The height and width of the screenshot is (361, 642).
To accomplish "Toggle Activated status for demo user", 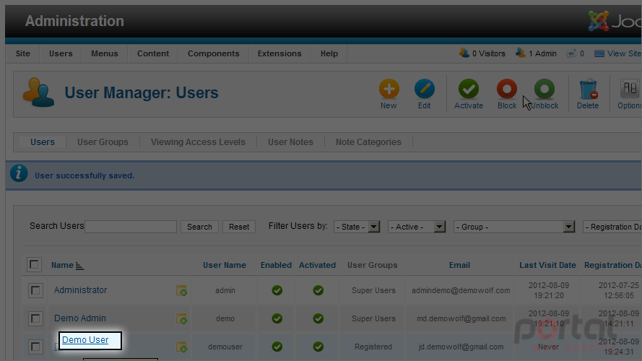I will coord(318,318).
